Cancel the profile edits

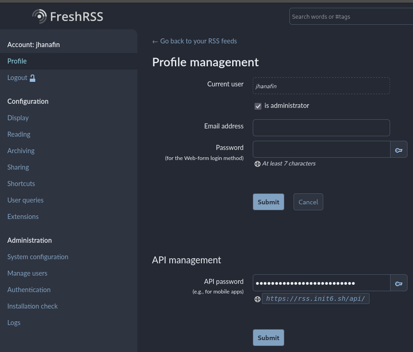click(x=308, y=202)
